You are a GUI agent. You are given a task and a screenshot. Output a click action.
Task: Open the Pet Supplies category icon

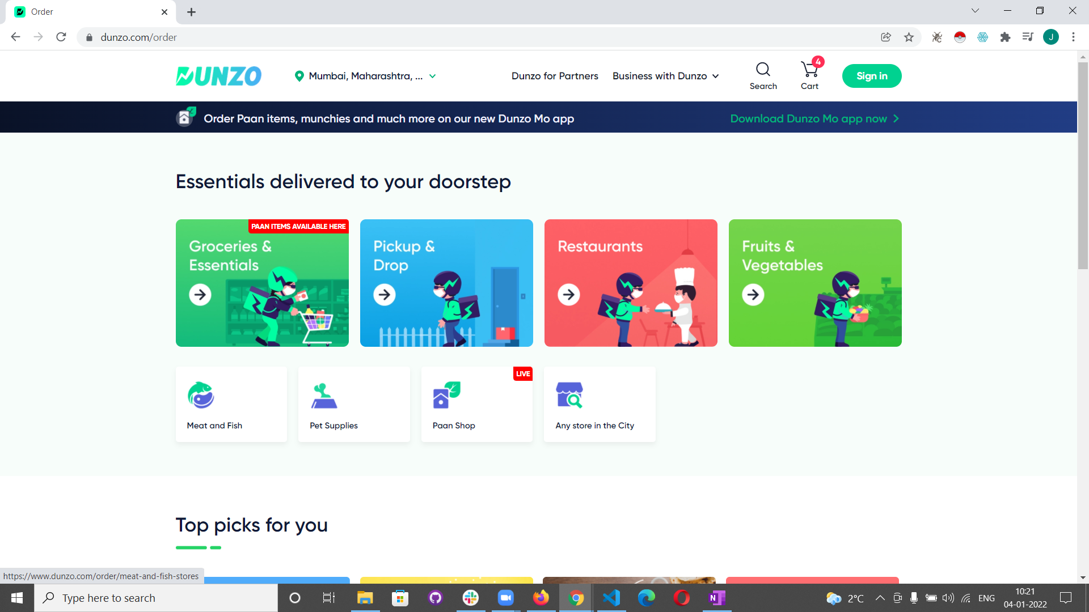click(x=324, y=395)
